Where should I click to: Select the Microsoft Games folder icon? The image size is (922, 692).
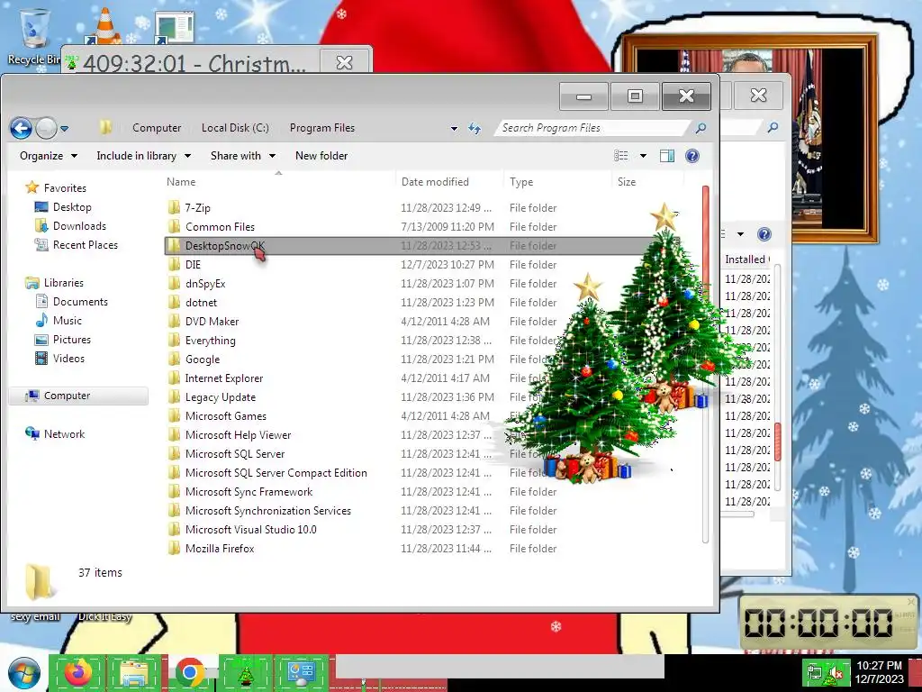(x=174, y=415)
